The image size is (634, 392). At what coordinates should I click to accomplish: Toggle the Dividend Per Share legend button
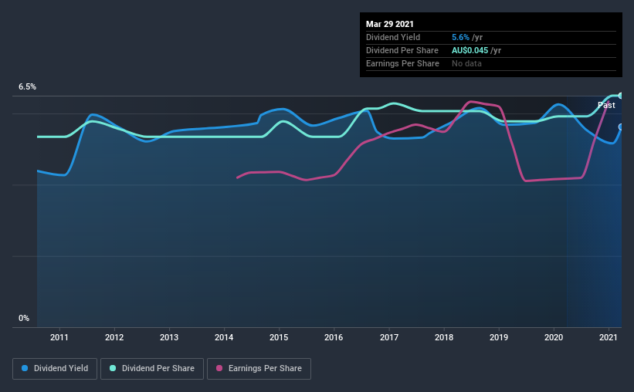152,369
